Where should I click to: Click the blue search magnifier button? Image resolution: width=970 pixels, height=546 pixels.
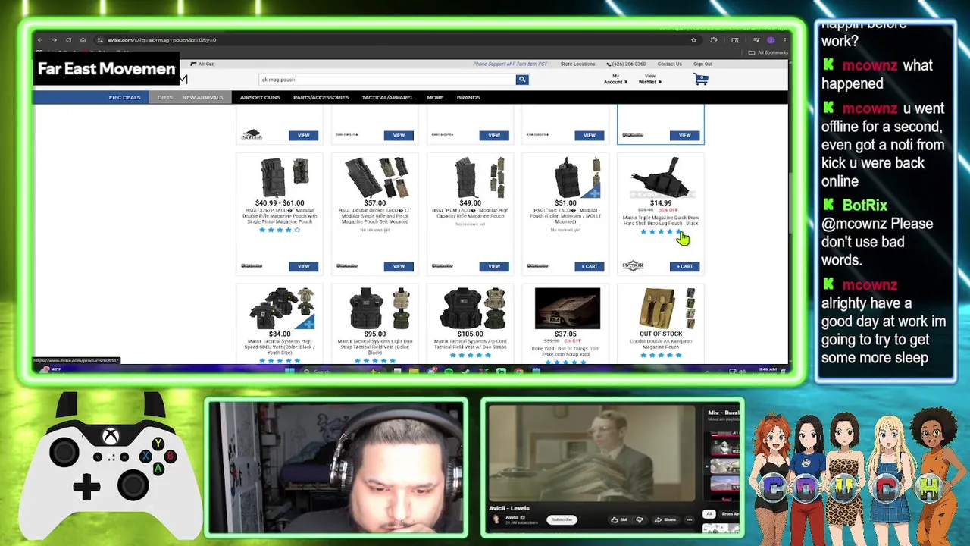pyautogui.click(x=521, y=80)
